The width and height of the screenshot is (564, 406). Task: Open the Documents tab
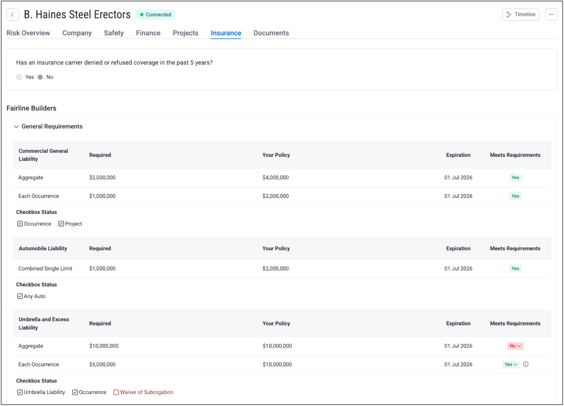(x=271, y=33)
